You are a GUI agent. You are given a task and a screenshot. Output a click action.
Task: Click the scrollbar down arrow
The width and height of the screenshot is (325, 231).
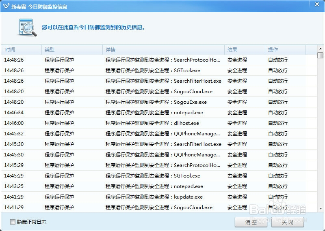tap(321, 208)
